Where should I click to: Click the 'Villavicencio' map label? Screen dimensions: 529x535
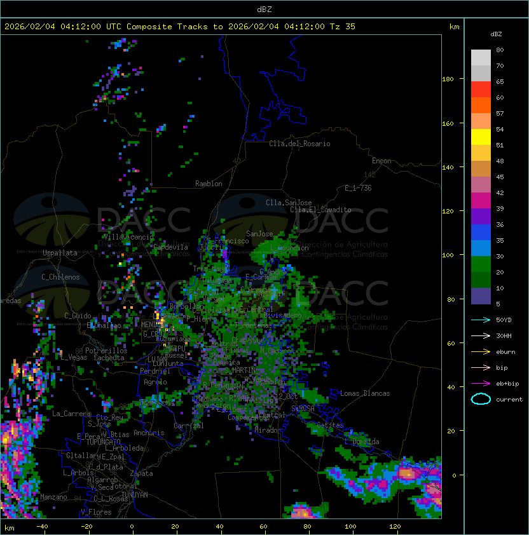pos(128,237)
